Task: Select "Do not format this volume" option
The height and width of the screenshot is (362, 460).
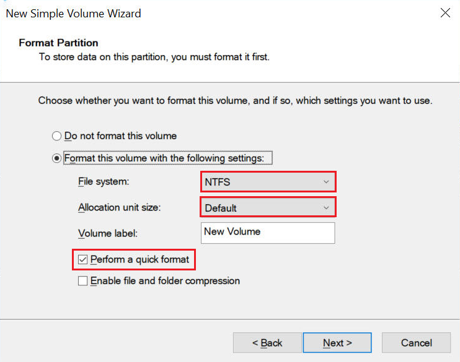Action: pos(57,136)
